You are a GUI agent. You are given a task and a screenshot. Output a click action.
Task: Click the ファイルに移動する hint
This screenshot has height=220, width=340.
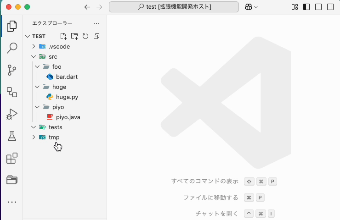211,198
